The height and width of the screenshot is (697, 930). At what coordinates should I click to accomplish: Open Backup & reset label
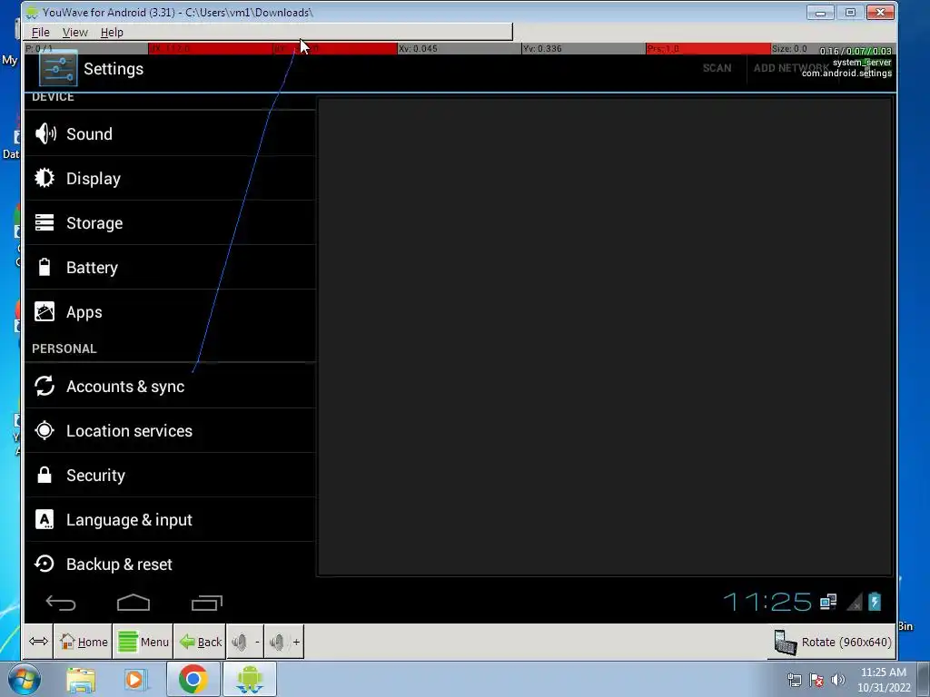click(119, 564)
